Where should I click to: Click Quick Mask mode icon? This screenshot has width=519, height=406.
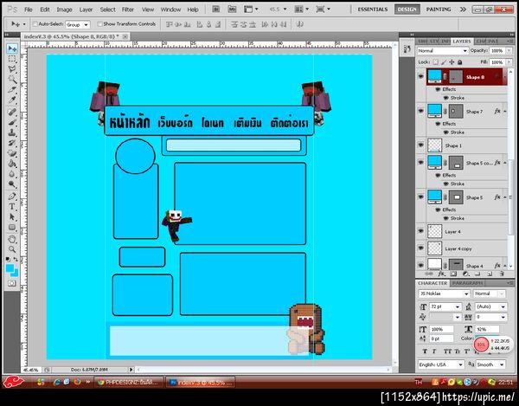[12, 283]
